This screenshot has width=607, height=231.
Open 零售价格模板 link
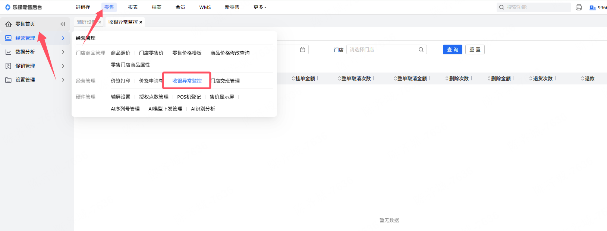(x=187, y=53)
